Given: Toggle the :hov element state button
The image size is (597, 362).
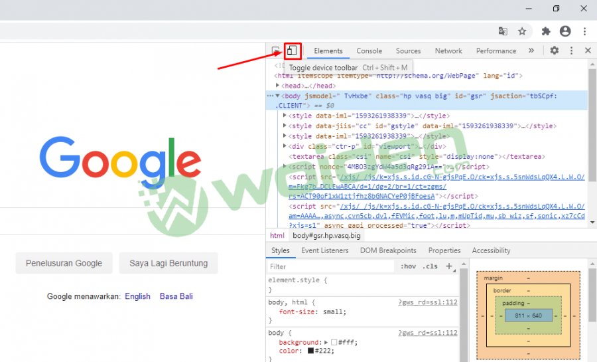Looking at the screenshot, I should [x=408, y=266].
